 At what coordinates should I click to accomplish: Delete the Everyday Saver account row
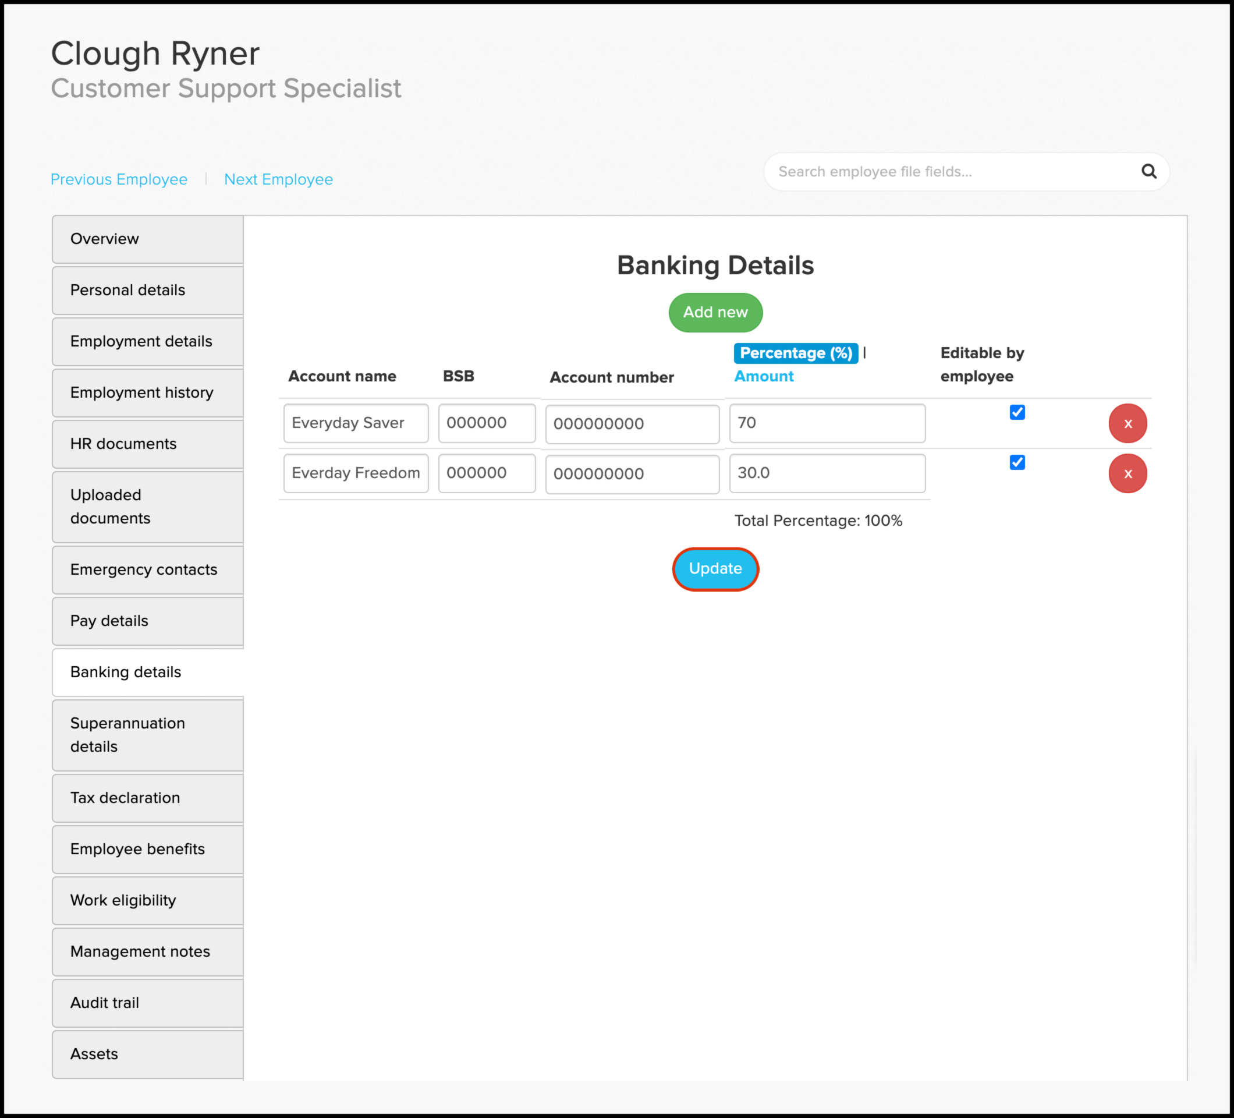1127,424
